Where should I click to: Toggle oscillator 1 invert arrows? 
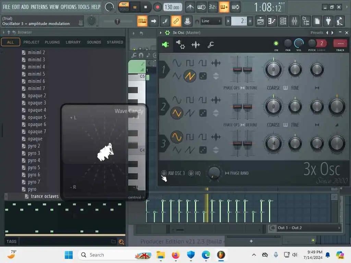click(x=216, y=76)
